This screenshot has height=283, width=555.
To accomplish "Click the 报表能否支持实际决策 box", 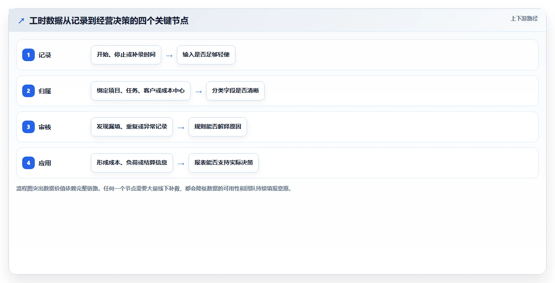I will click(x=224, y=163).
